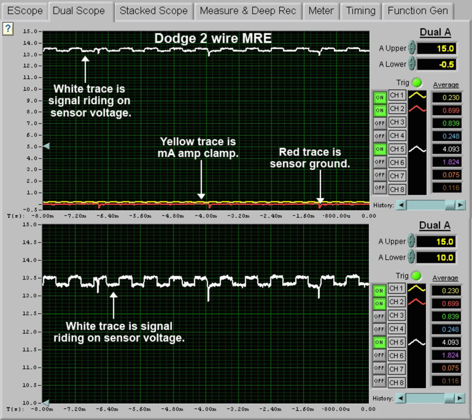Turn off CH 5 in the top scope
This screenshot has width=472, height=420.
380,149
